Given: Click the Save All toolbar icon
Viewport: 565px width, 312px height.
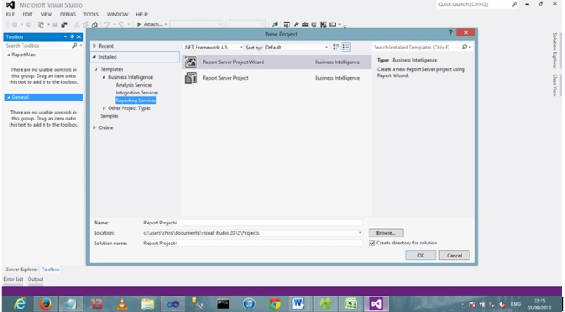Looking at the screenshot, I should (x=64, y=24).
